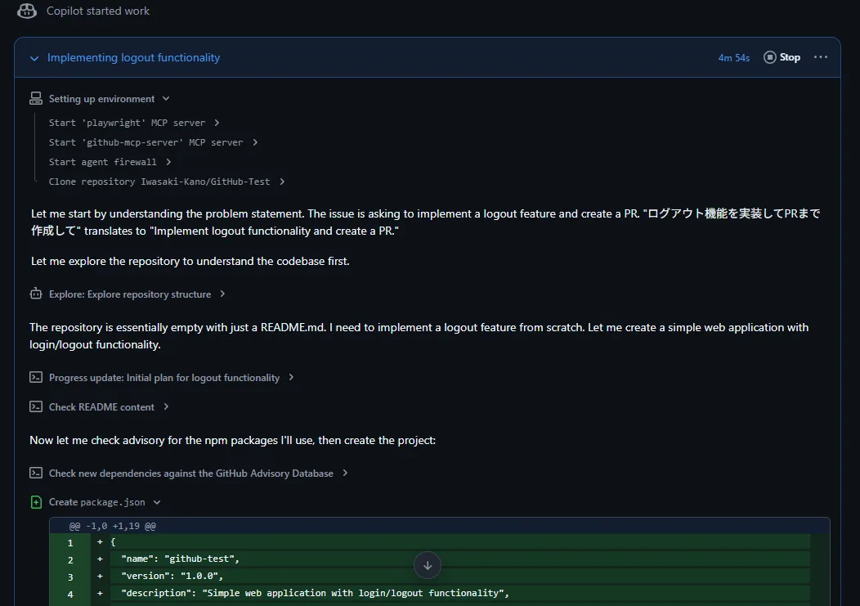Expand Start 'github-mcp-server' MCP server step
The width and height of the screenshot is (860, 606).
tap(255, 143)
